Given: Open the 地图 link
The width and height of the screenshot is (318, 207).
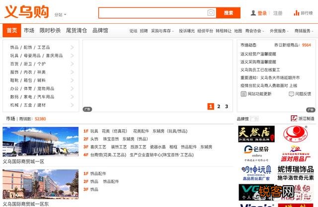Looking at the screenshot, I should 238,31.
